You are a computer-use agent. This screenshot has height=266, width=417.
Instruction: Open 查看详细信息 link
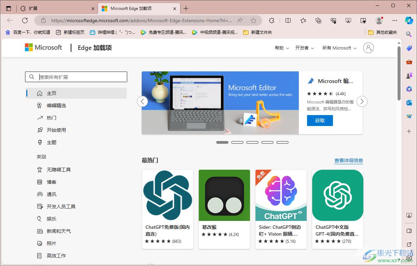(x=348, y=160)
